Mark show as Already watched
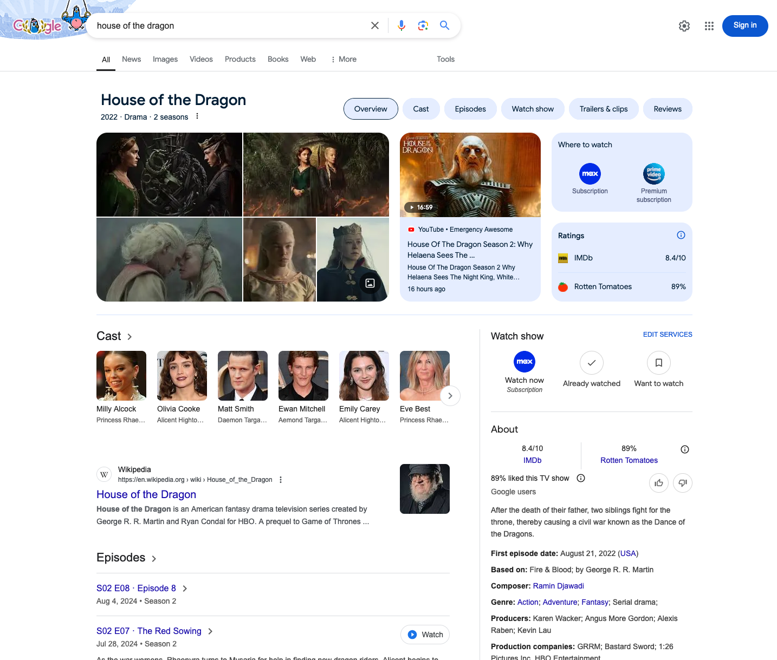 pyautogui.click(x=591, y=370)
